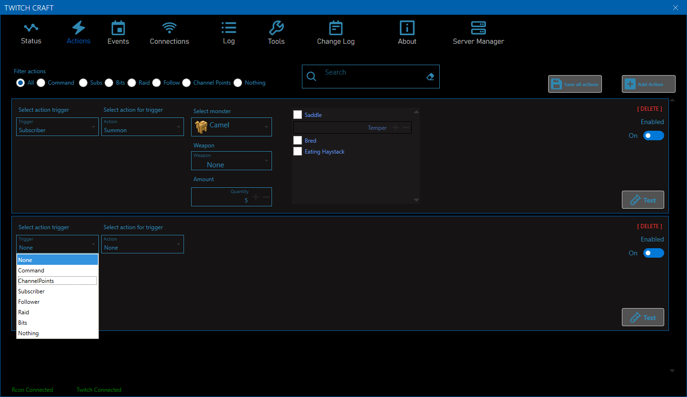Open the Log list icon
The image size is (687, 397).
[x=229, y=28]
